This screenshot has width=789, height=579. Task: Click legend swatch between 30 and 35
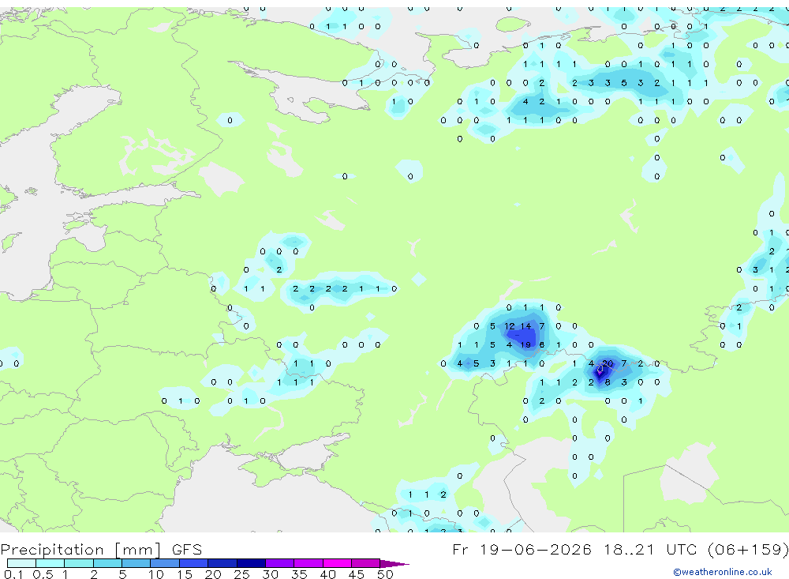280,563
